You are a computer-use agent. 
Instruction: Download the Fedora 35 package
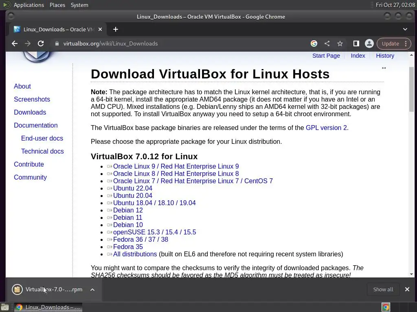[x=128, y=247]
